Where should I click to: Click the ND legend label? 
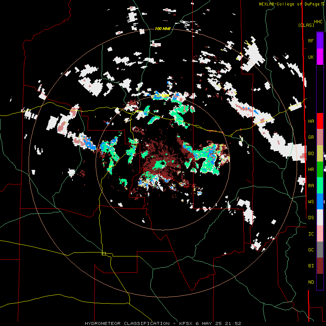311,282
